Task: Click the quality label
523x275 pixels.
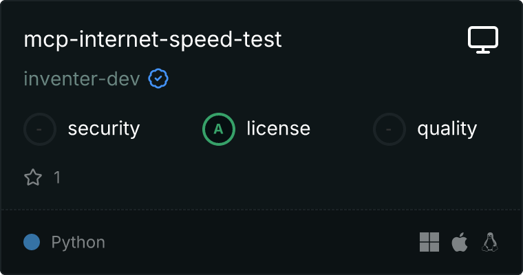Action: click(447, 129)
